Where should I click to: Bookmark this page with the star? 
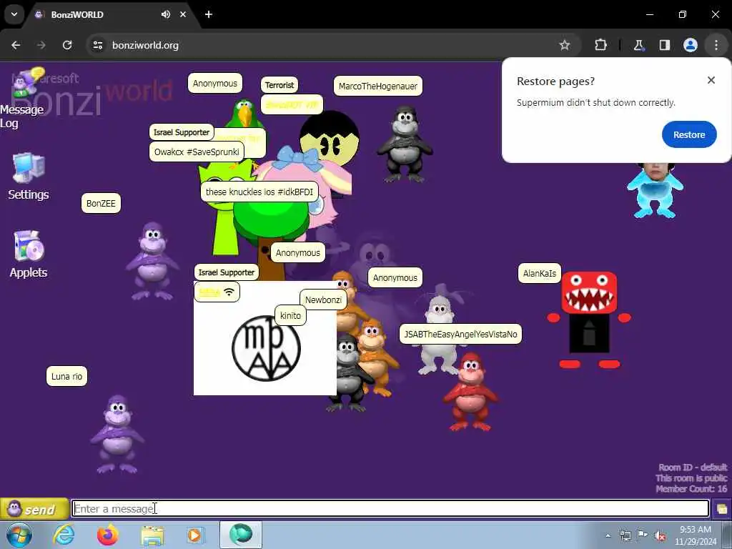click(x=565, y=45)
